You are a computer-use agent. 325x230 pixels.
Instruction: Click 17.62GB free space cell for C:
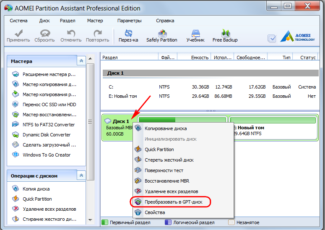[x=257, y=87]
